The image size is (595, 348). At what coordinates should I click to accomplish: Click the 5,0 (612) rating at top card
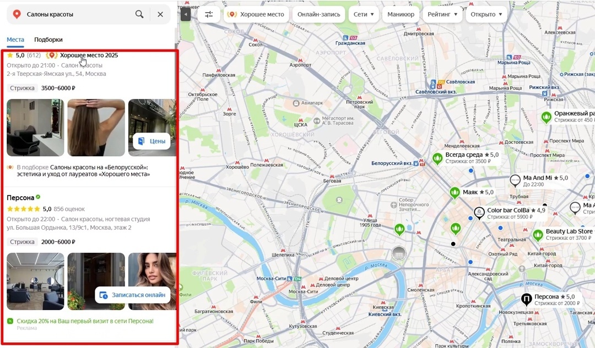[x=24, y=56]
